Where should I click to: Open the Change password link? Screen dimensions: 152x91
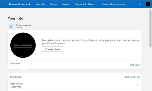click(x=23, y=25)
